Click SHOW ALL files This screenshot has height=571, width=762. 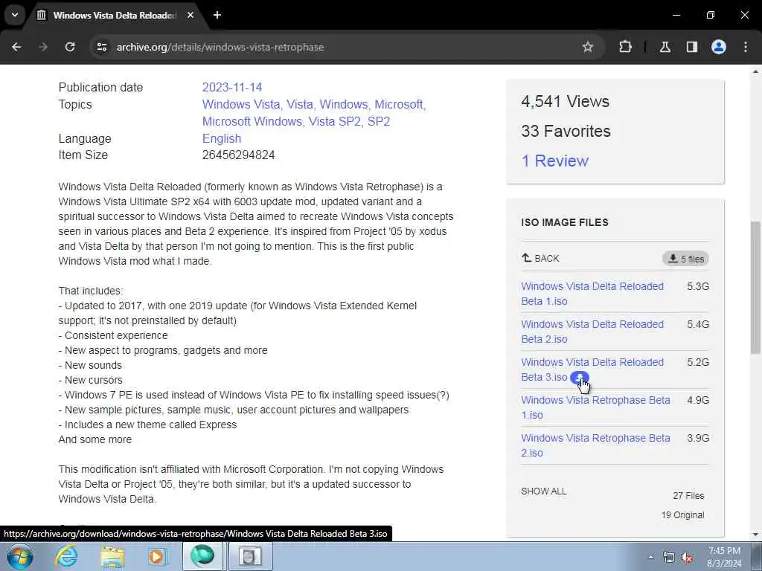tap(543, 491)
